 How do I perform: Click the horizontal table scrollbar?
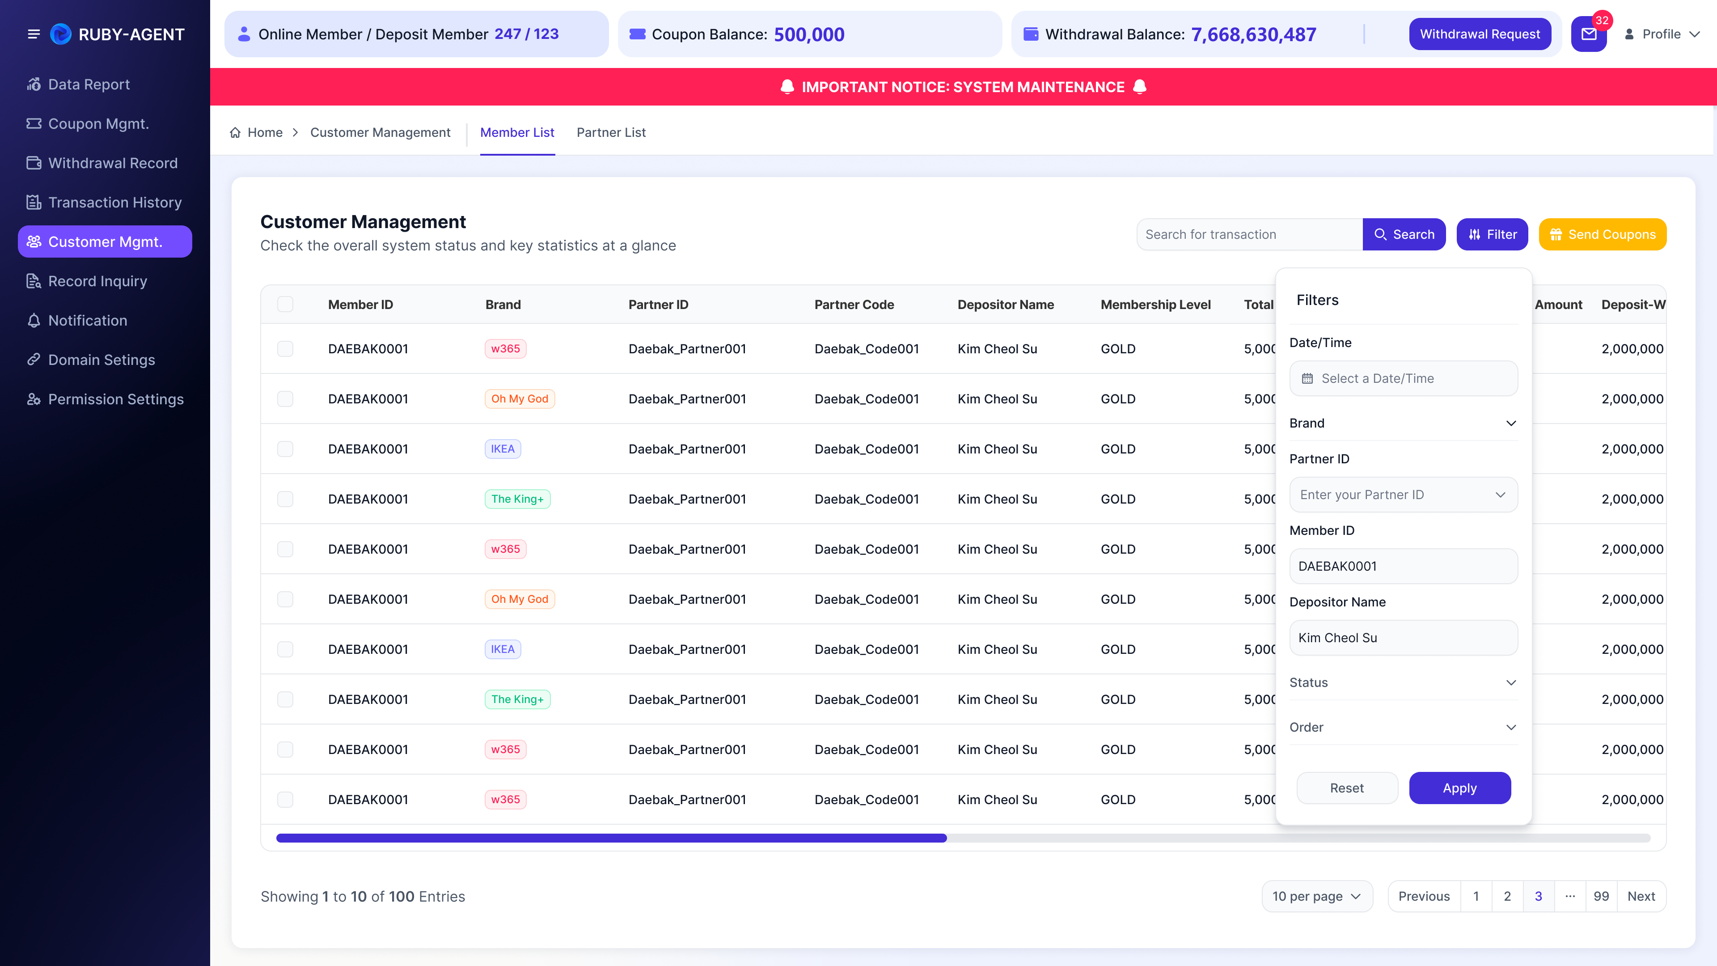pos(963,838)
